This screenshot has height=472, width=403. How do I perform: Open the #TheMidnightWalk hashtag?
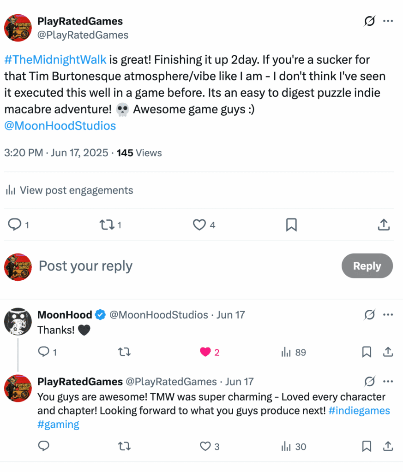[55, 59]
